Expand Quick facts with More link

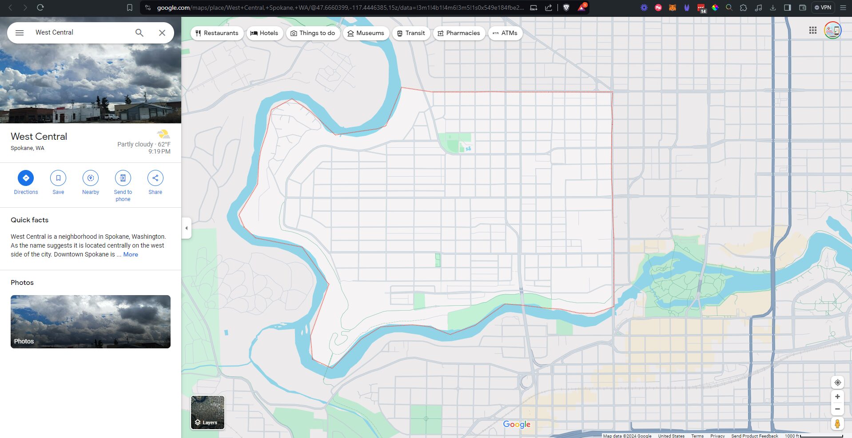[x=131, y=255]
